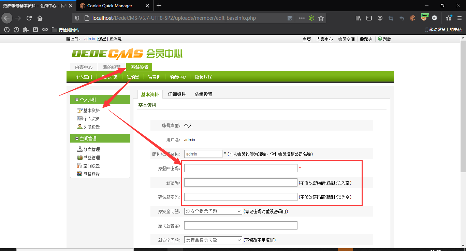Click the browser address bar URL
This screenshot has width=466, height=251.
click(x=174, y=18)
